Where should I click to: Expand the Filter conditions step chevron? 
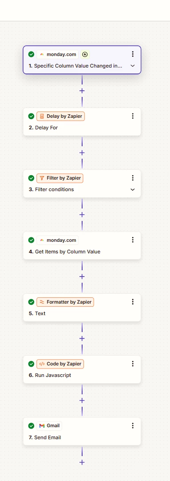click(x=133, y=189)
